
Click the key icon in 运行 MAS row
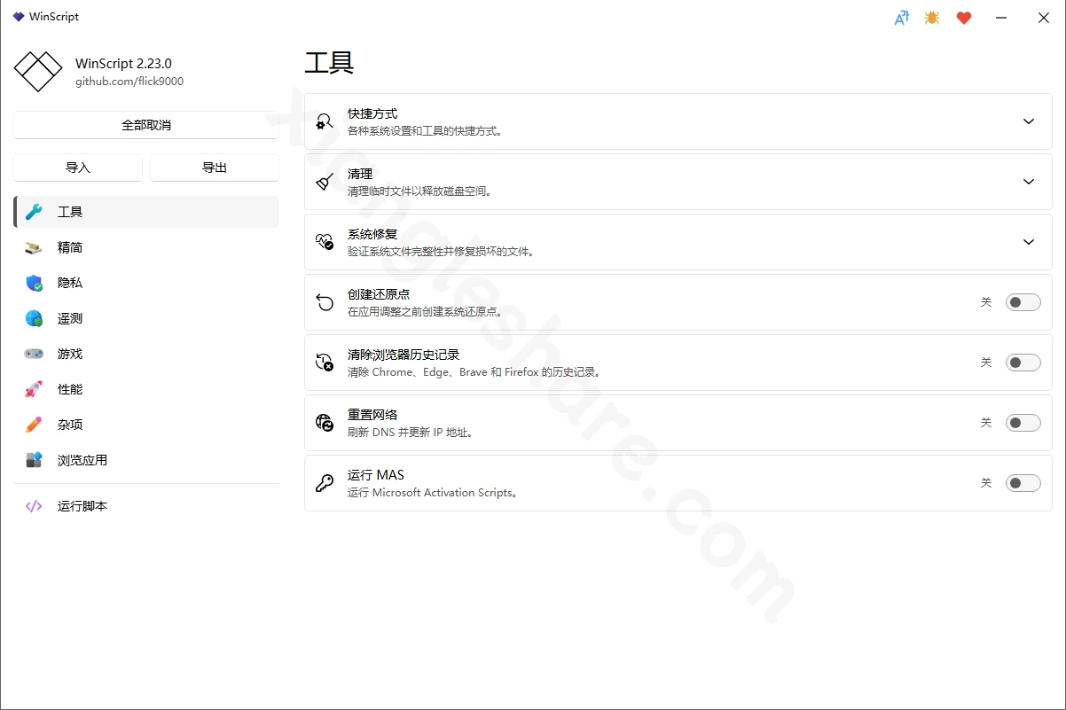[x=325, y=483]
